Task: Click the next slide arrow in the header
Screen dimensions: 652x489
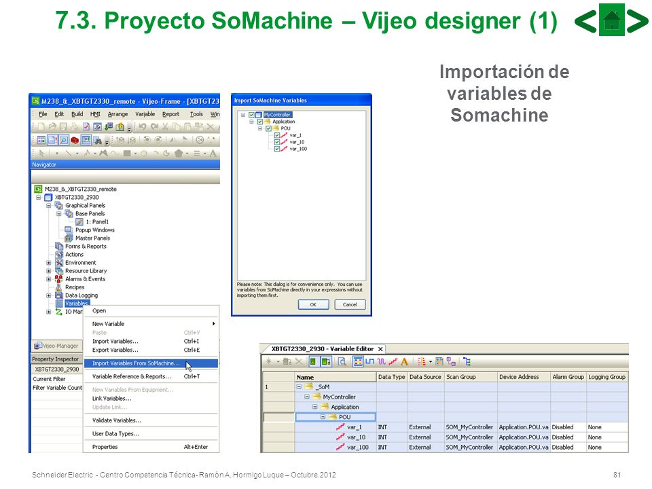Action: [637, 21]
